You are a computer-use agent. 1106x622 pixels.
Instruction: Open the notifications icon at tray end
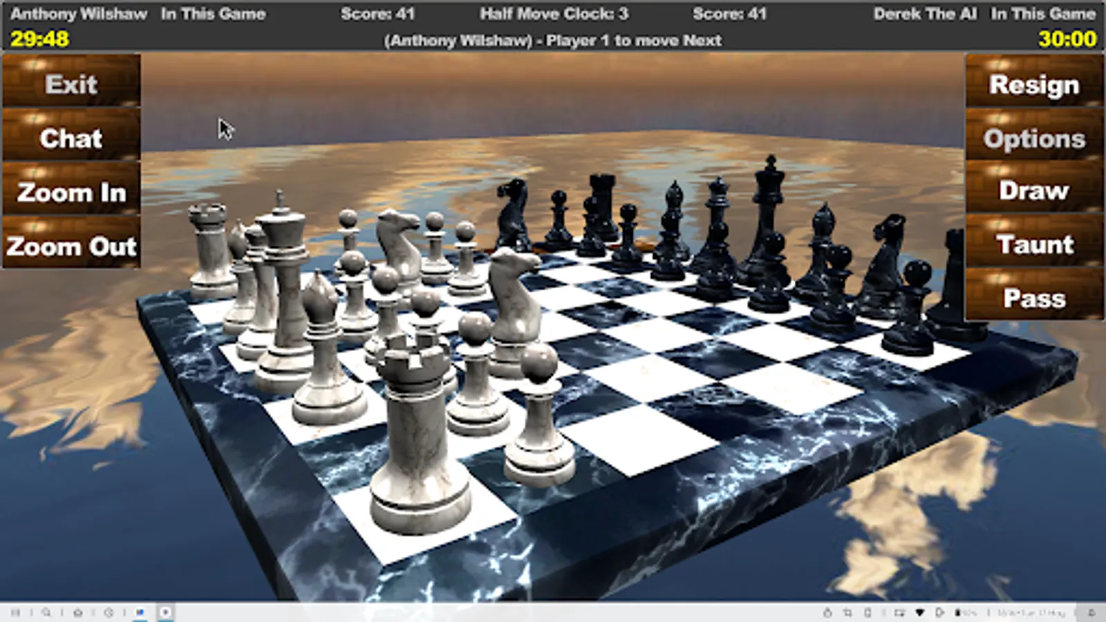point(1091,612)
